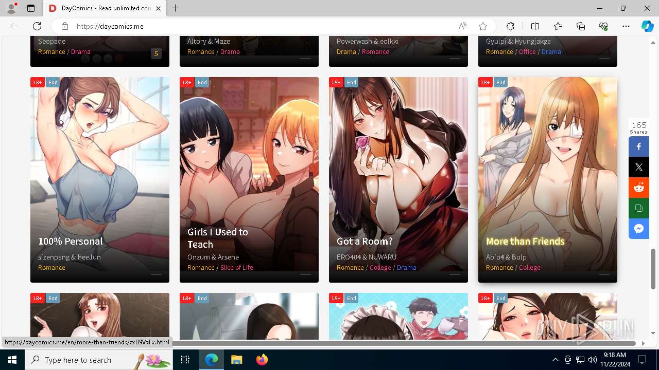Click Drama genre under Got a Room?
Screen dimensions: 659x370
coord(406,267)
